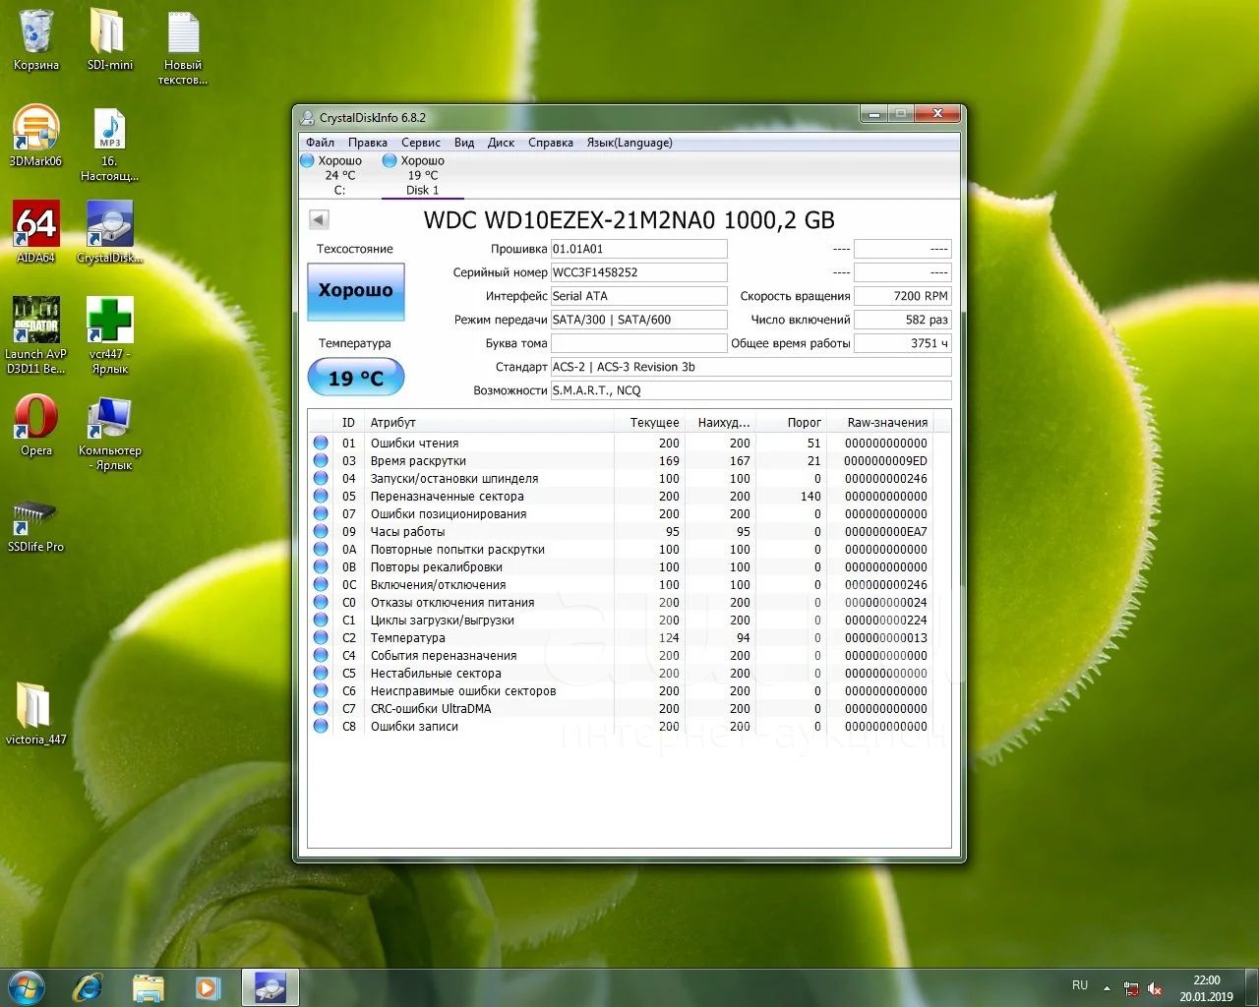This screenshot has width=1259, height=1007.
Task: Click the RU language indicator
Action: click(x=1080, y=985)
